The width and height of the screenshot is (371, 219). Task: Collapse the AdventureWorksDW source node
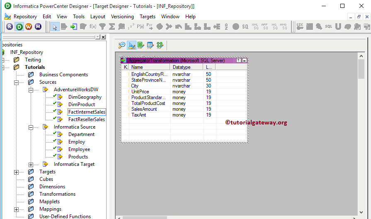[31, 90]
